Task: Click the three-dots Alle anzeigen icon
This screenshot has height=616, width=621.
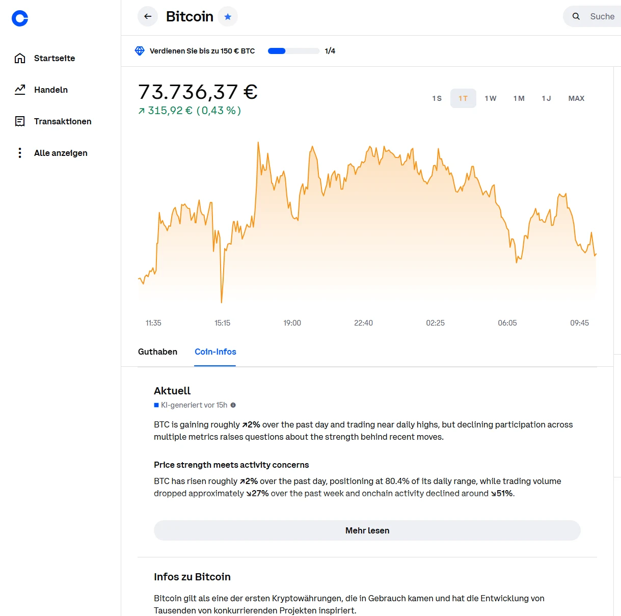Action: click(20, 153)
